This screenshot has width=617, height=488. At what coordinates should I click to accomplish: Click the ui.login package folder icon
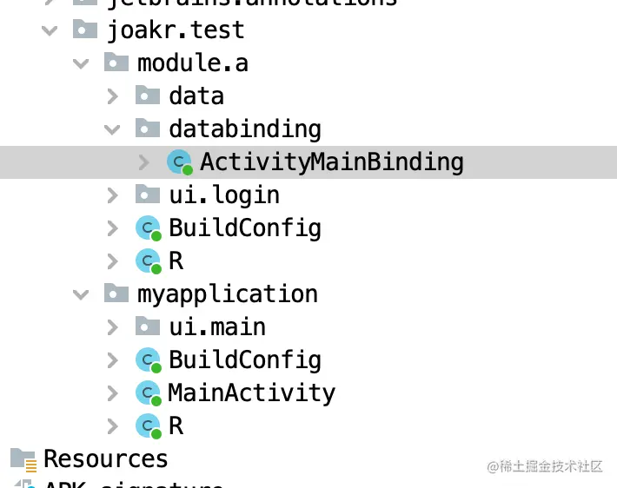[x=148, y=194]
